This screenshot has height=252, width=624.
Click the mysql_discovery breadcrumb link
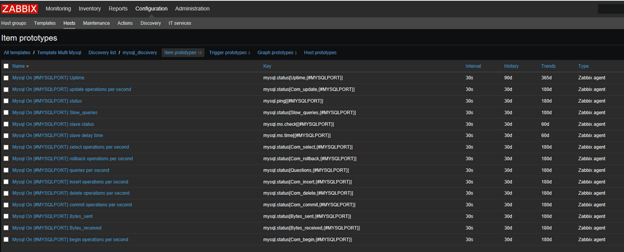coord(140,53)
